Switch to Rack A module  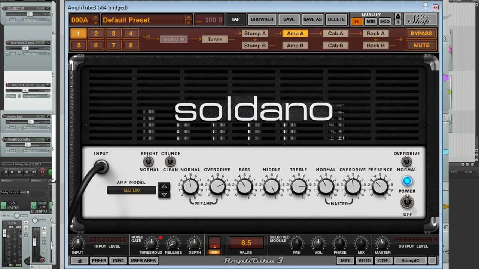click(x=375, y=33)
